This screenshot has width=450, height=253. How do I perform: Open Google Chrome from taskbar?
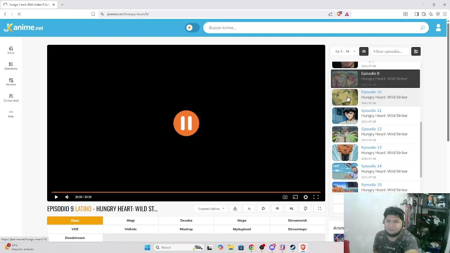251,247
